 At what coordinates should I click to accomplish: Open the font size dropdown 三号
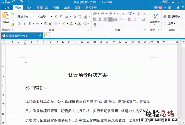(x=46, y=16)
